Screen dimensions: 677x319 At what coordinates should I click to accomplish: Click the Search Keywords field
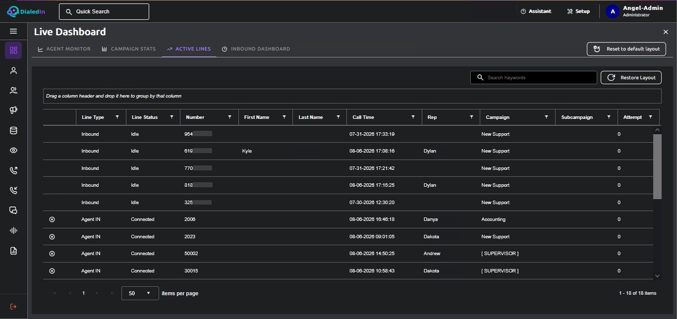(x=534, y=78)
